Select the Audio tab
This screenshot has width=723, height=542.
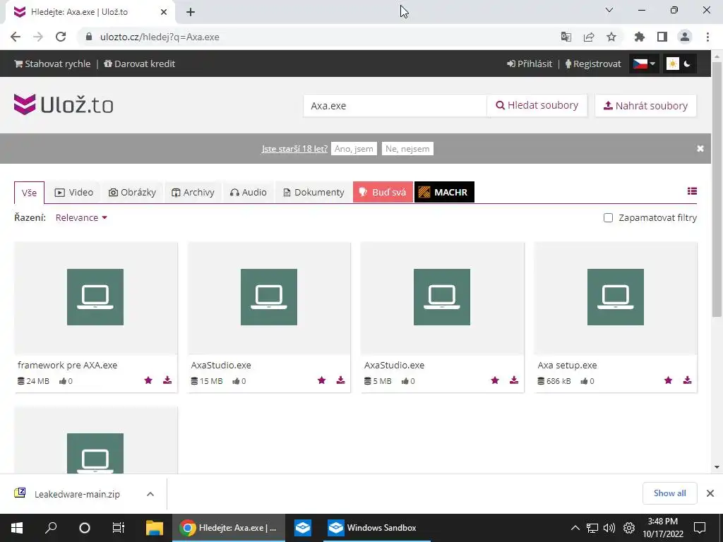pos(248,192)
